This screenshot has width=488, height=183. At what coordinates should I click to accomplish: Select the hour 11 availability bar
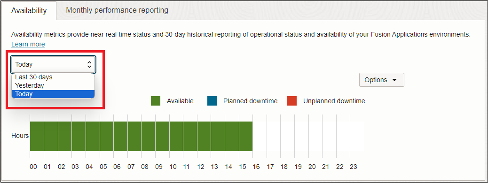click(190, 136)
